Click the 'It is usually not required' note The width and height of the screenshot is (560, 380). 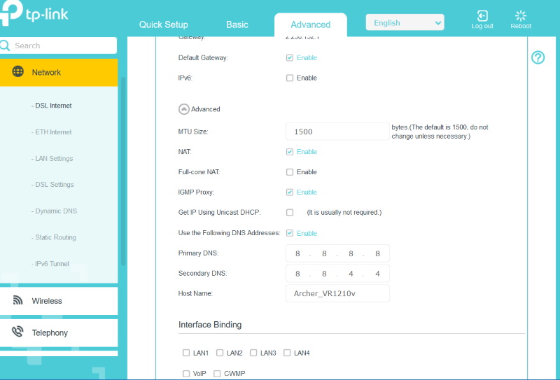[x=344, y=213]
